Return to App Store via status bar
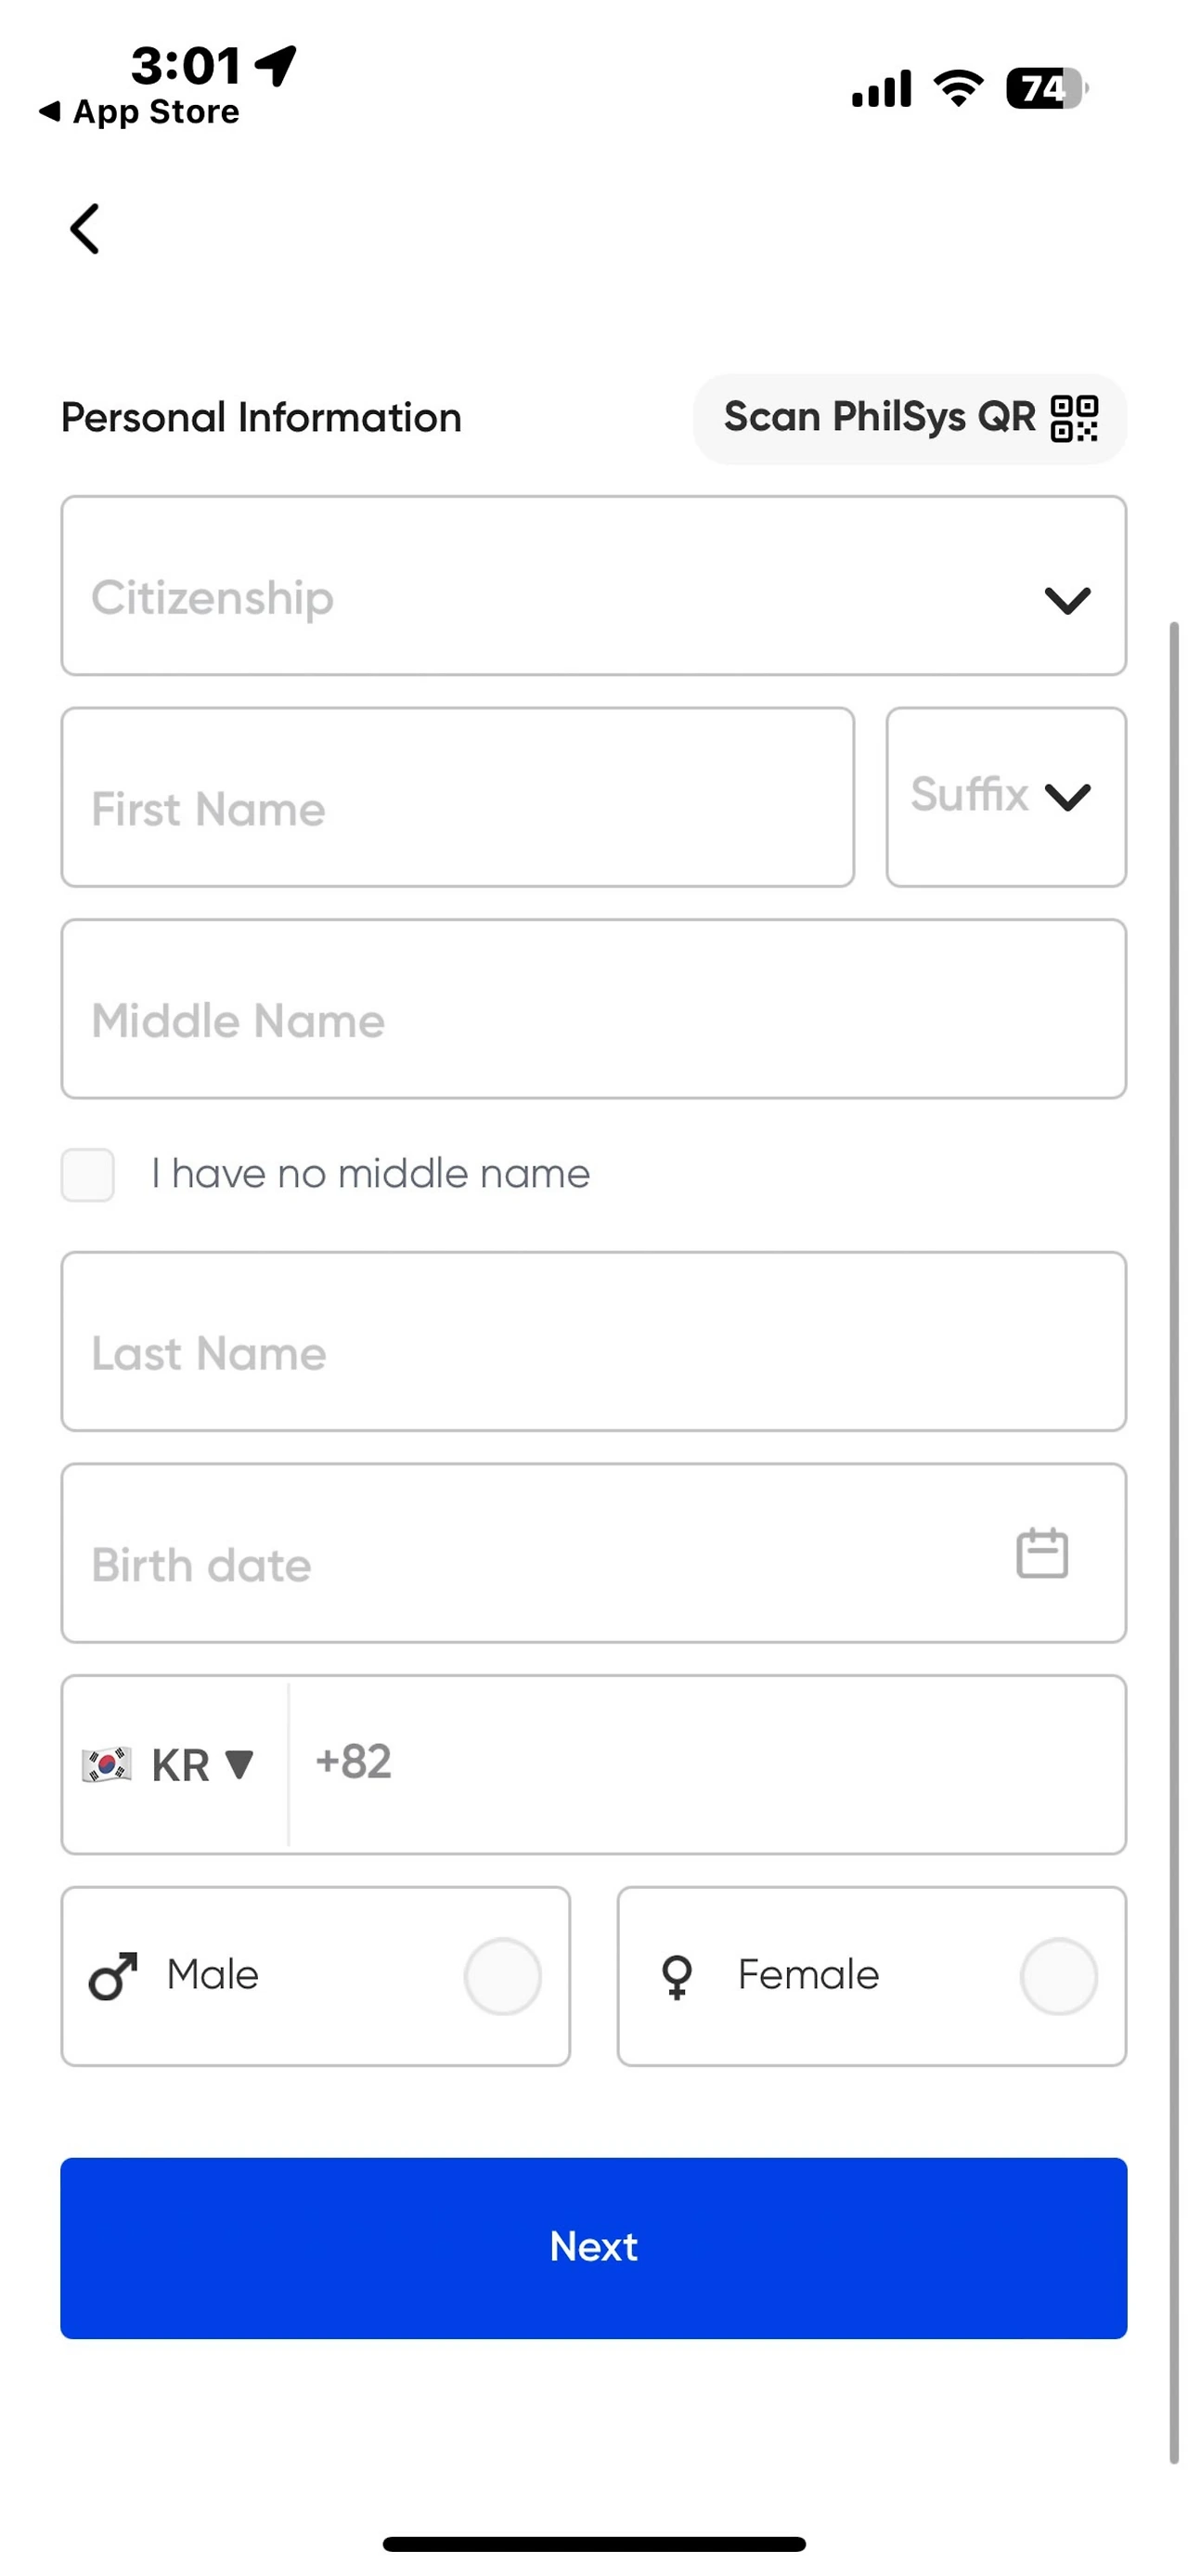The height and width of the screenshot is (2576, 1188). (140, 112)
